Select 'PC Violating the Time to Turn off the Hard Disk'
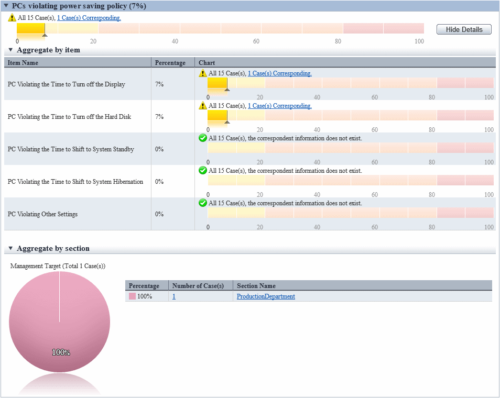Screen dimensions: 500x398 tap(70, 117)
